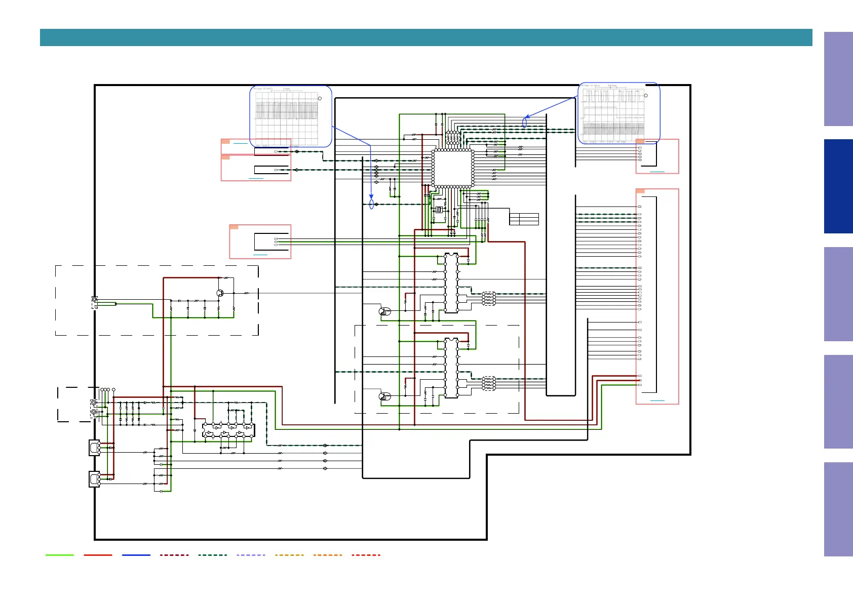This screenshot has width=853, height=603.
Task: Open the fourth side tab from the top
Action: (x=838, y=401)
